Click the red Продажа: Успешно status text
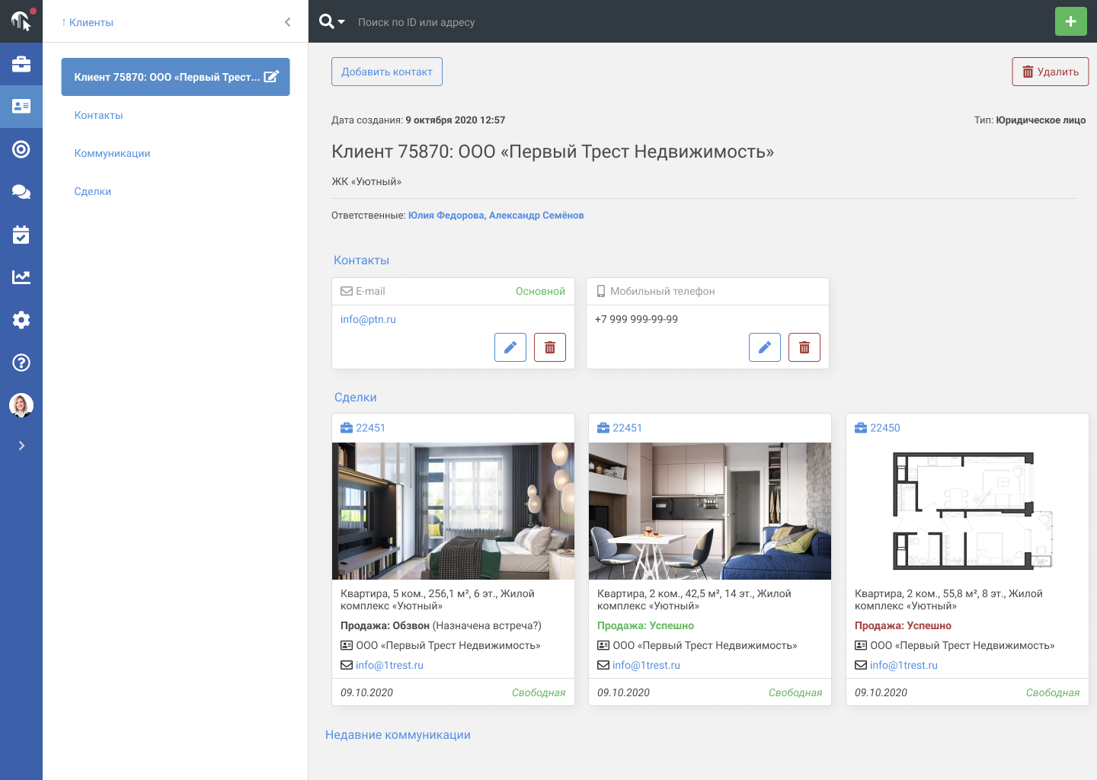The image size is (1097, 780). [903, 625]
